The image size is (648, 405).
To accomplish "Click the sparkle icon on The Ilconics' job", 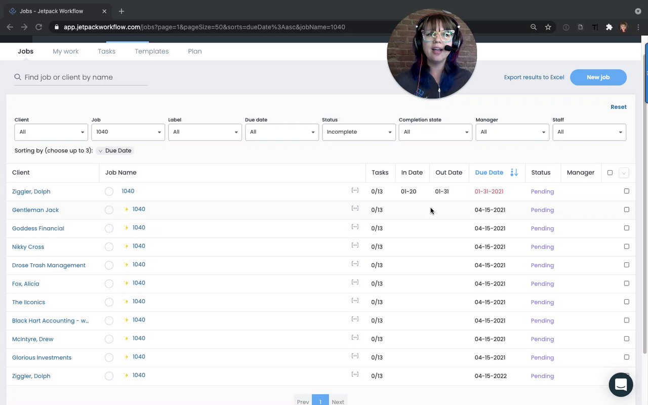I will click(x=126, y=301).
